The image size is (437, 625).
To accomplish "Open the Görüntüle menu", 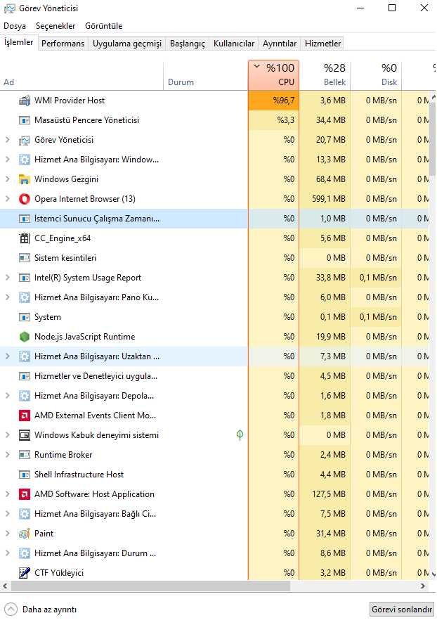I will pyautogui.click(x=103, y=26).
